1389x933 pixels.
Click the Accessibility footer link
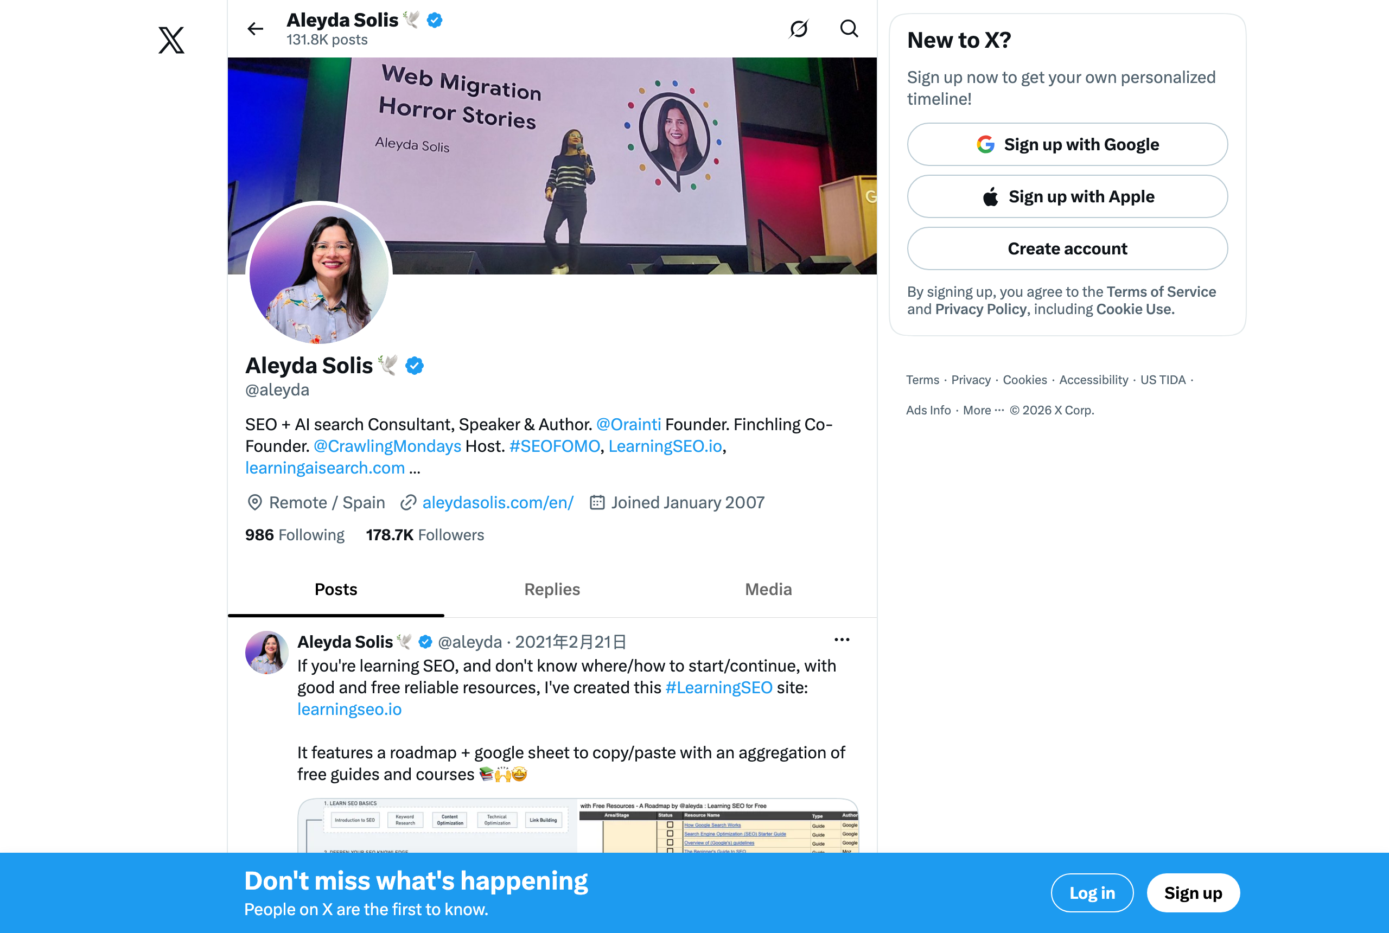click(x=1093, y=380)
